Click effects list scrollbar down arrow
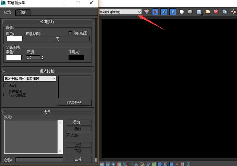Viewport: 237px width, 166px height. pyautogui.click(x=60, y=151)
